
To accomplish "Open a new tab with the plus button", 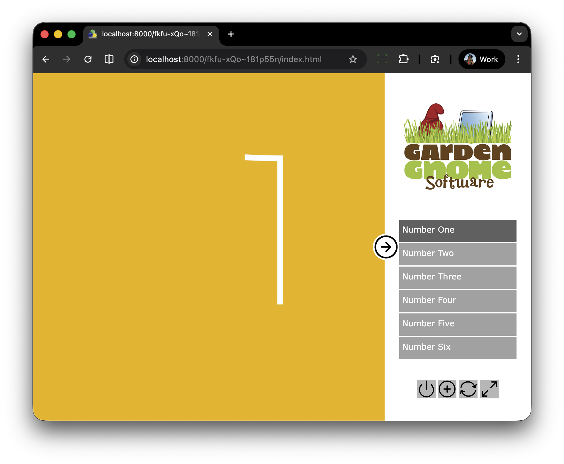I will click(x=231, y=34).
